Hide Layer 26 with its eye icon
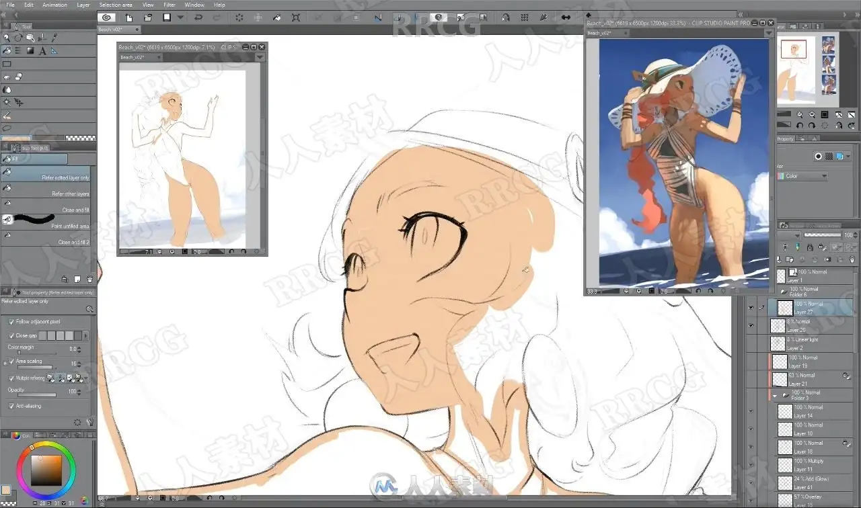861x508 pixels. [x=751, y=325]
